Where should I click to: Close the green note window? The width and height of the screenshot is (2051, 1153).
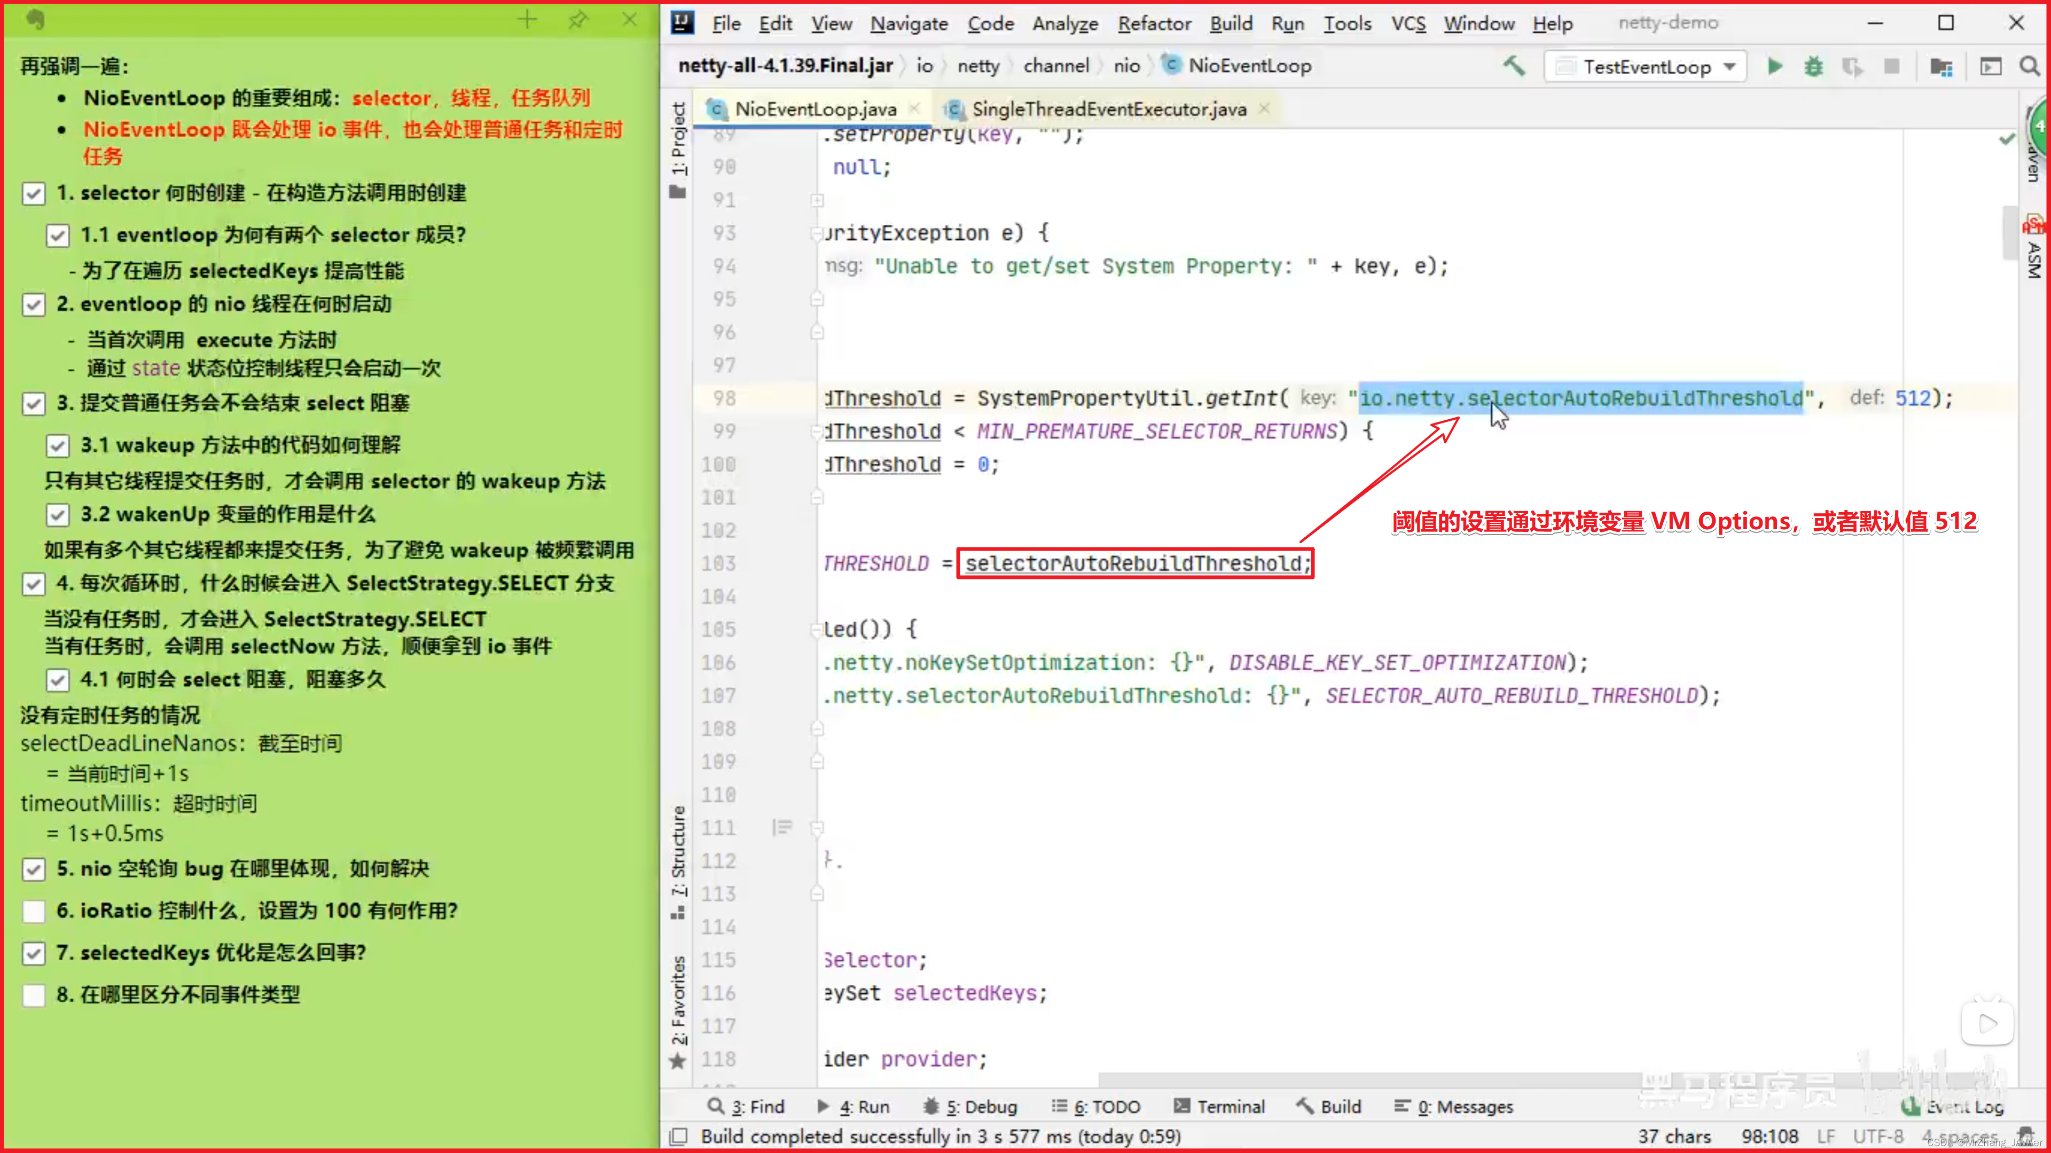point(630,19)
